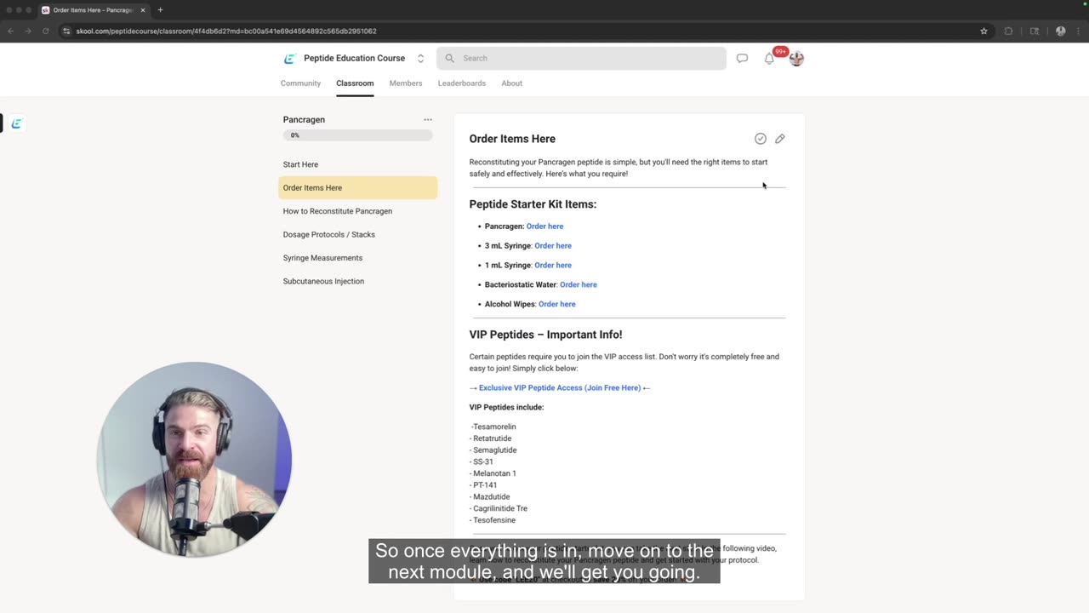The image size is (1089, 613).
Task: Click the browser back arrow
Action: pos(10,31)
